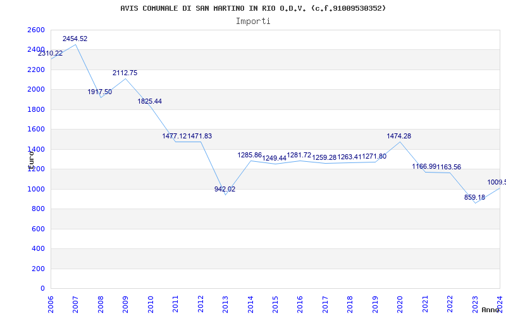This screenshot has width=506, height=316.
Task: Click the x-axis year 2006
Action: coord(51,304)
